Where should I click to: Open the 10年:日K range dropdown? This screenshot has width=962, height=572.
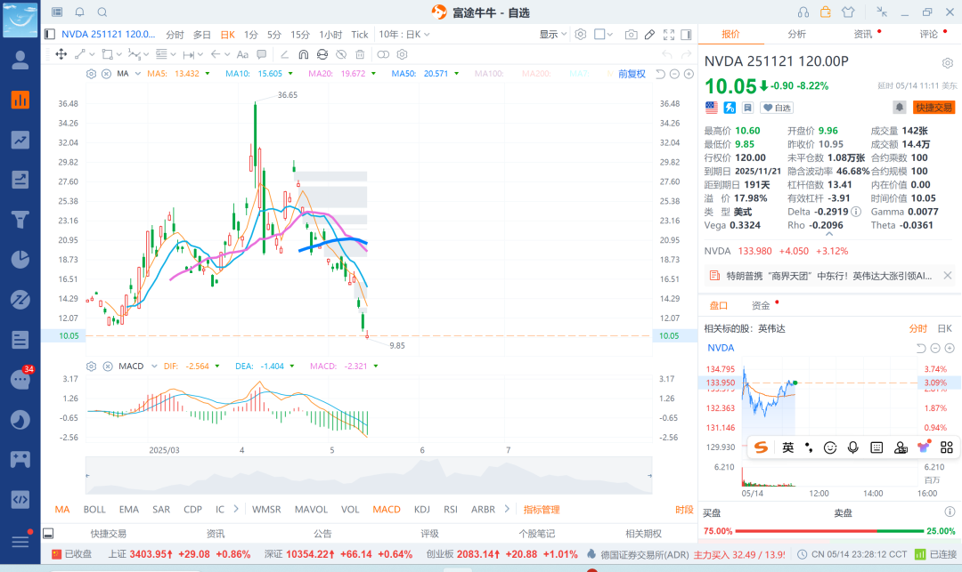pyautogui.click(x=404, y=35)
